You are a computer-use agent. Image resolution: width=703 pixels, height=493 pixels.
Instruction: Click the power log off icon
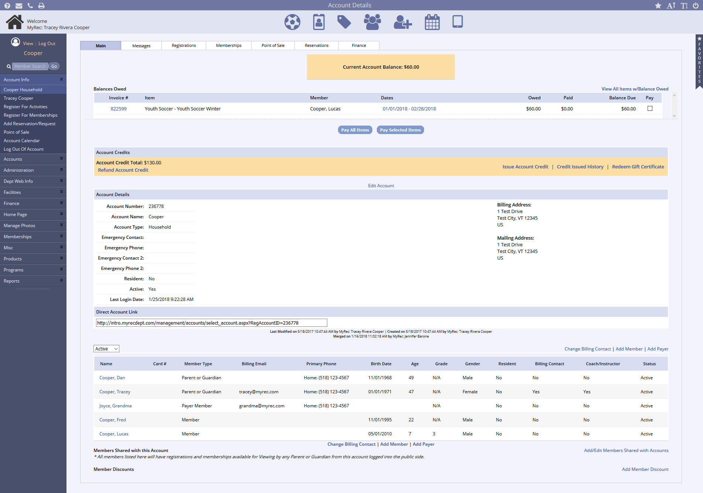tap(696, 6)
